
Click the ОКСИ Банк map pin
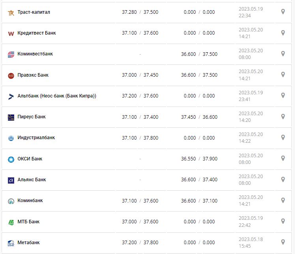point(283,158)
